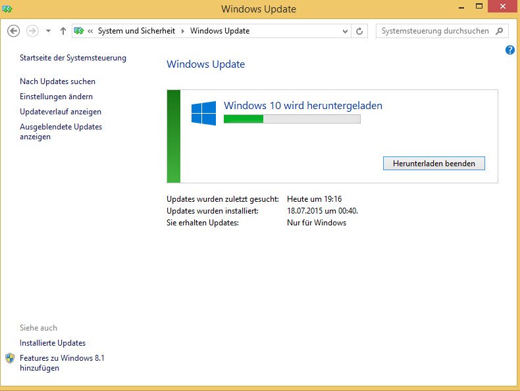Close the Windows Update window
Image resolution: width=520 pixels, height=391 pixels.
tap(503, 7)
